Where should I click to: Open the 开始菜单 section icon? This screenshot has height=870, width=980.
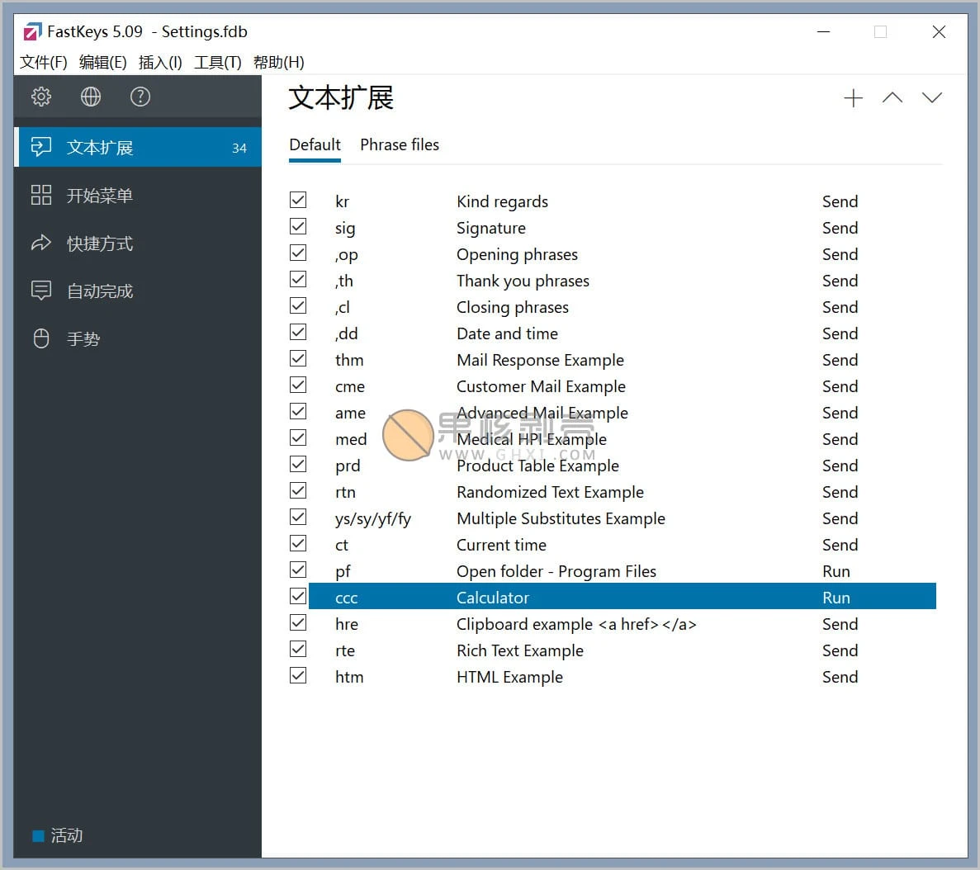pyautogui.click(x=41, y=195)
